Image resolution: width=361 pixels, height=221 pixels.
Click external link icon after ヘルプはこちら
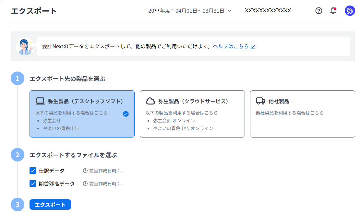tap(253, 47)
